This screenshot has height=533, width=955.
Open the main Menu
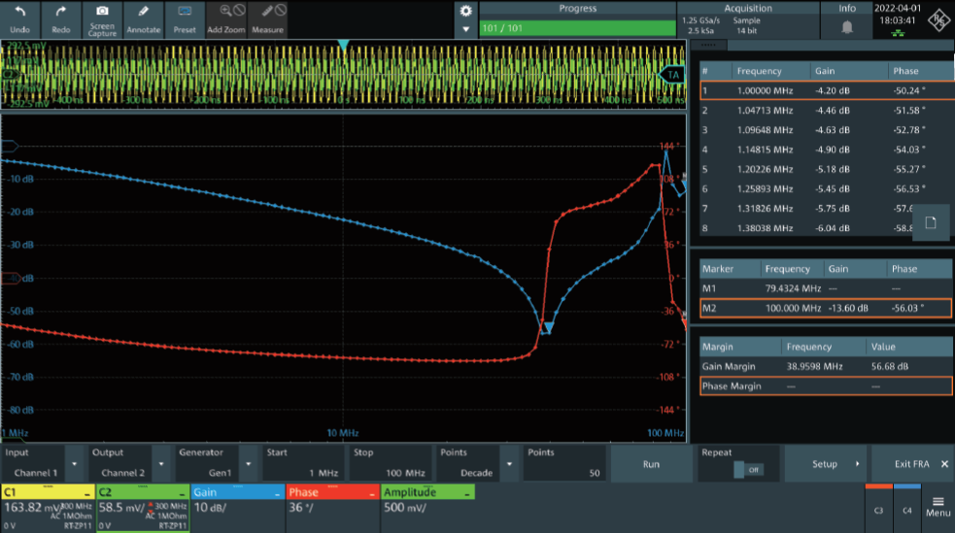938,507
